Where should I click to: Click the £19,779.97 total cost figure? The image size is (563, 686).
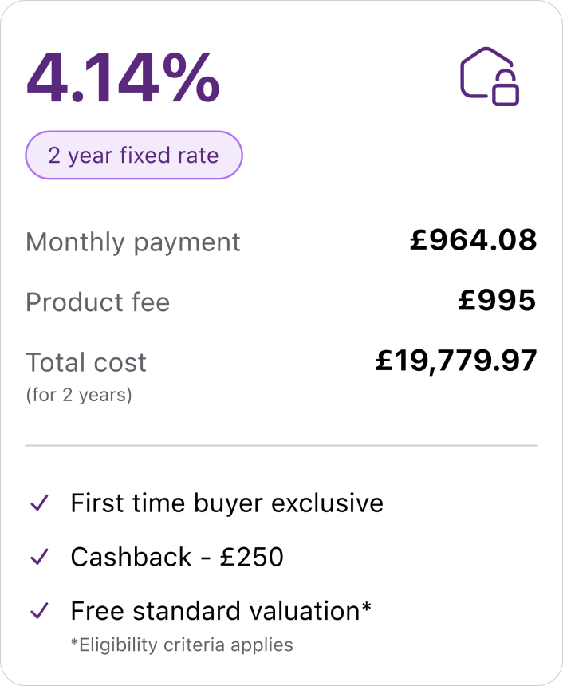[456, 361]
